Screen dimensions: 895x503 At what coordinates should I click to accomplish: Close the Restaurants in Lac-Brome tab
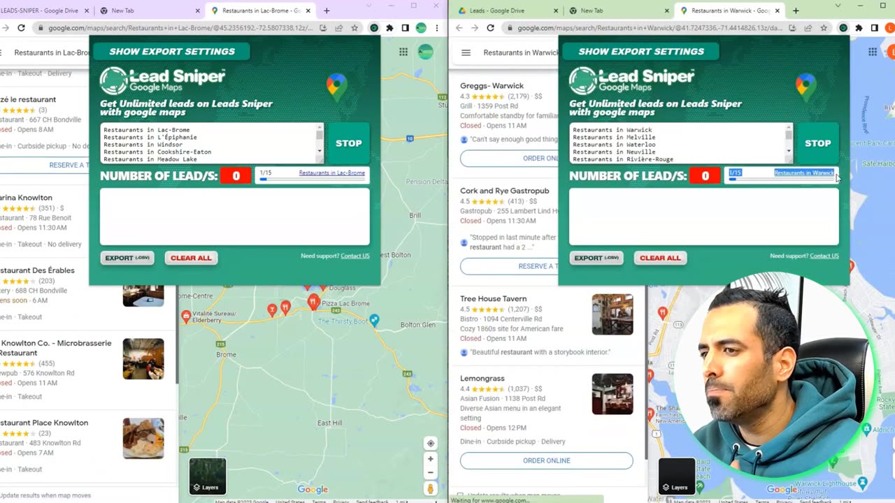[308, 10]
